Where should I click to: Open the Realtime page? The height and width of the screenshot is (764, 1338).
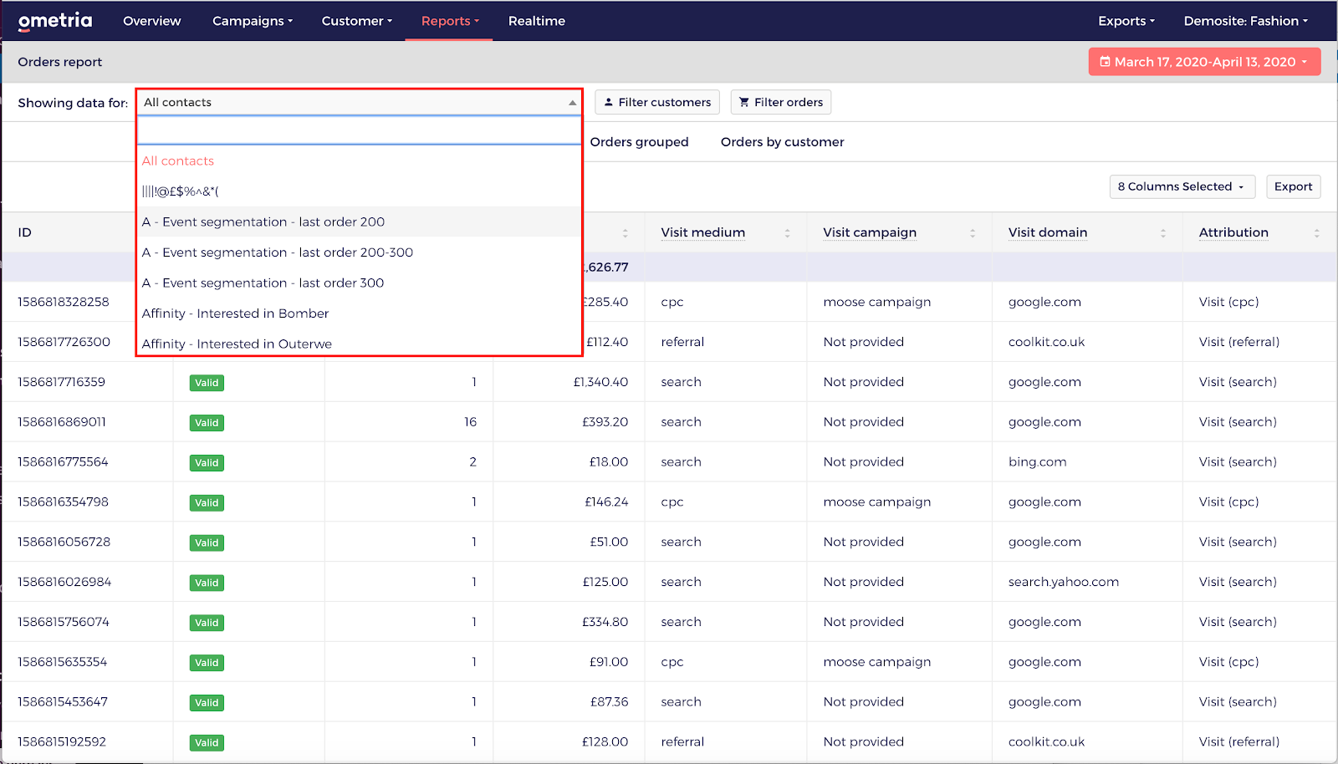[536, 21]
